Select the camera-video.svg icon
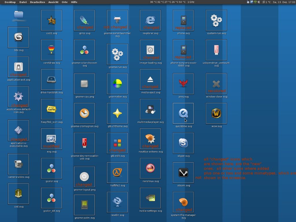 [18, 164]
